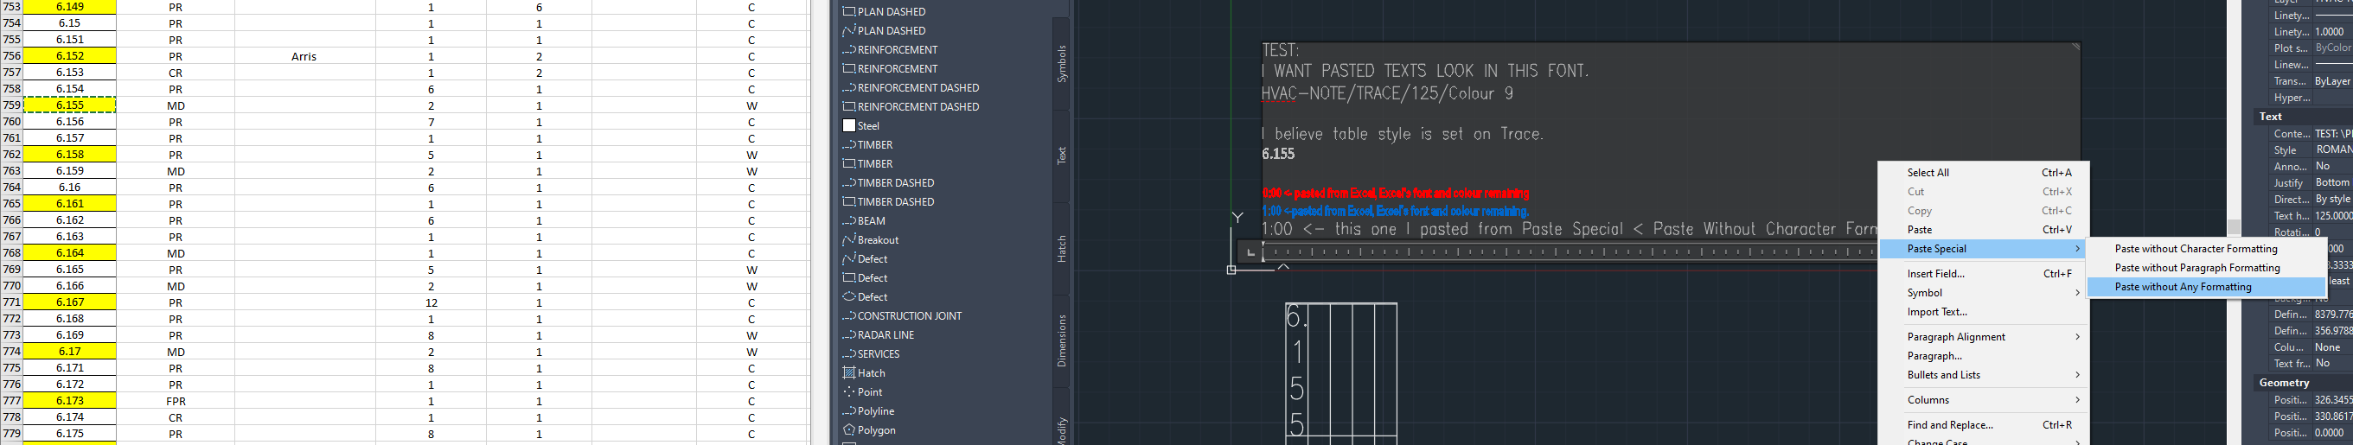Expand the Columns submenu
The width and height of the screenshot is (2353, 445).
pos(1983,400)
